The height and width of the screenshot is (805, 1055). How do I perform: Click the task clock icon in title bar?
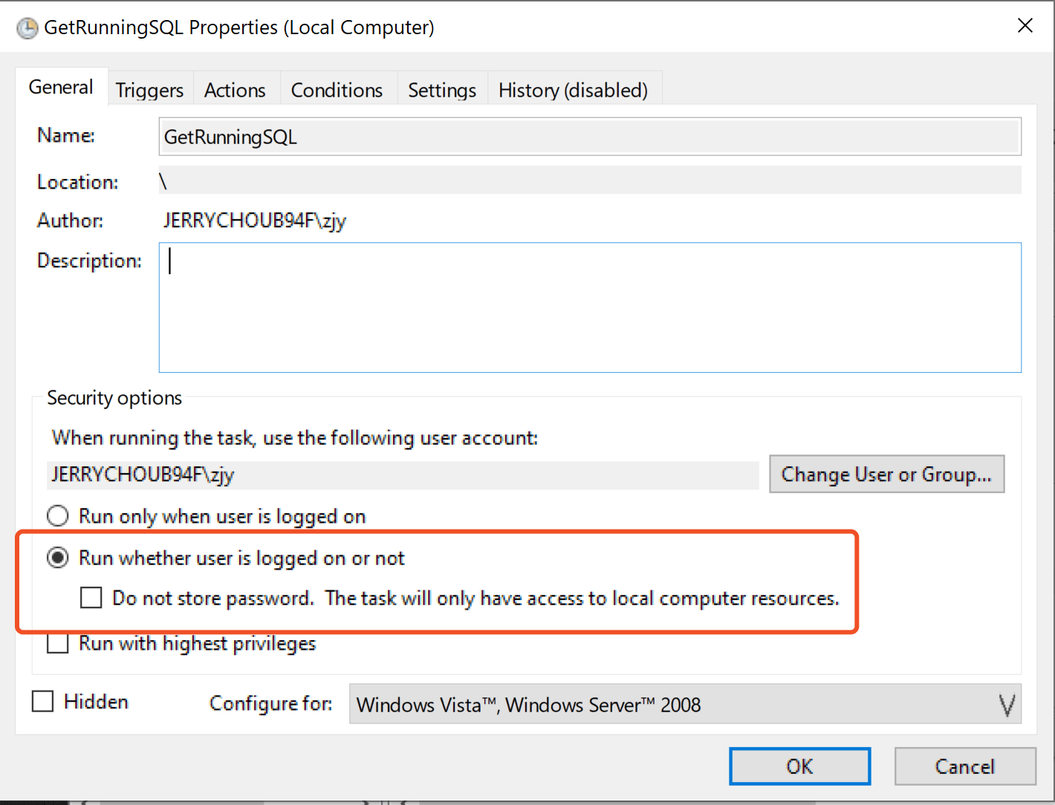[27, 28]
